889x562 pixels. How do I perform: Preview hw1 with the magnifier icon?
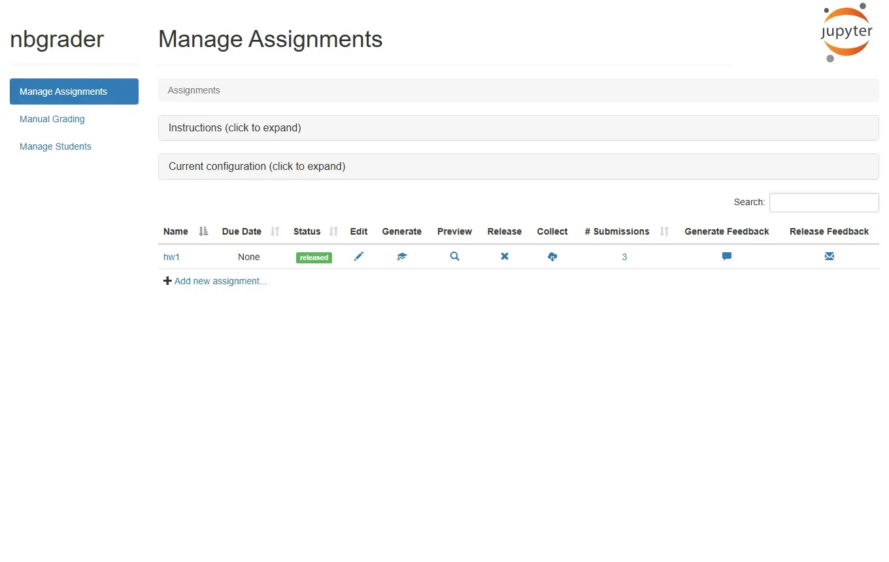tap(455, 257)
